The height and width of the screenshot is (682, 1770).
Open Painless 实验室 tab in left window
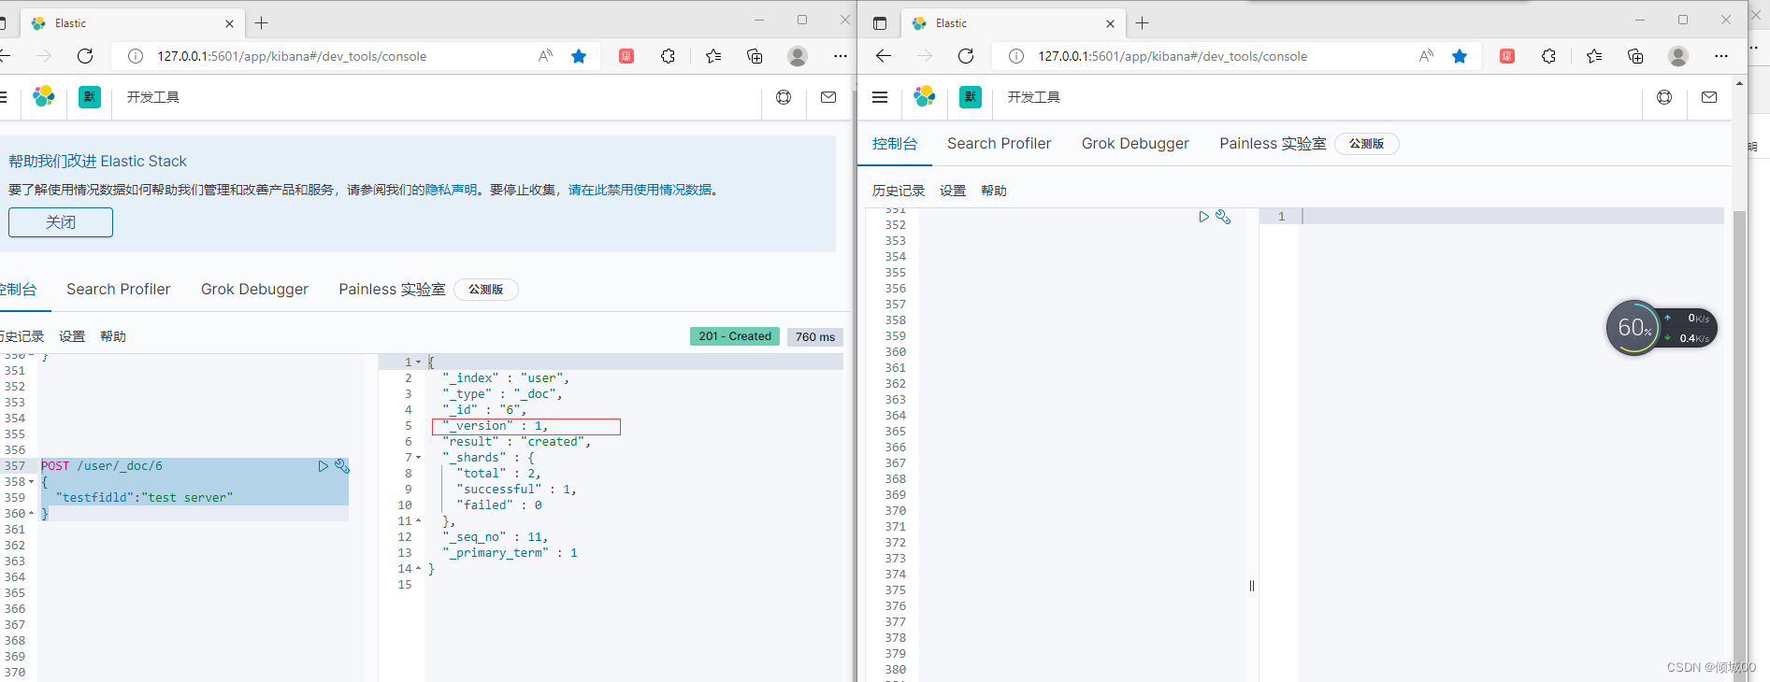392,290
